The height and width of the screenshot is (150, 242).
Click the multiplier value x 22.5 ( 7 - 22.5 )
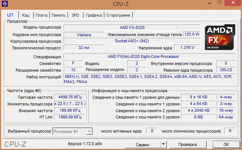(x=70, y=104)
